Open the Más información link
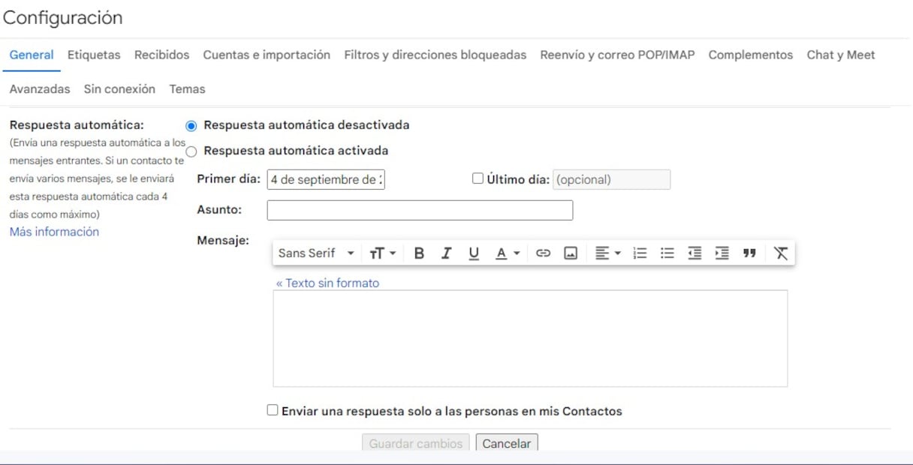 click(x=54, y=232)
